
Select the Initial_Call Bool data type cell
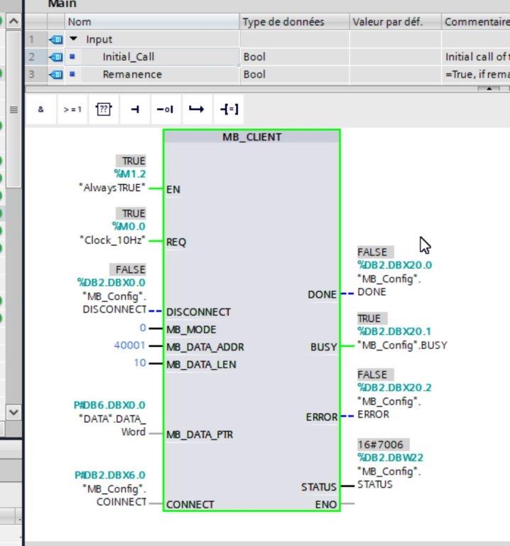tap(294, 57)
